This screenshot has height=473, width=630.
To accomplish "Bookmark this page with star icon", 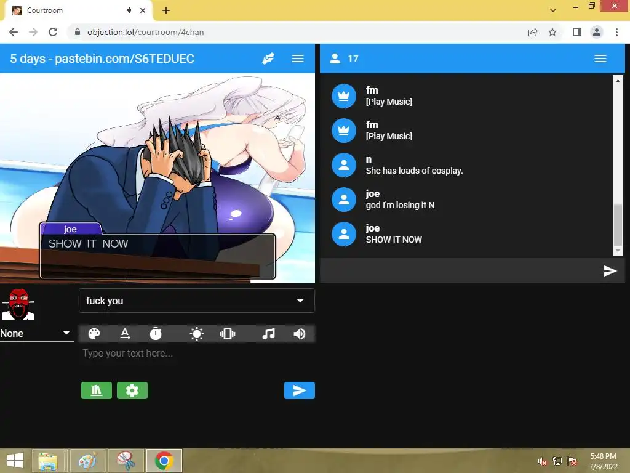I will click(552, 32).
